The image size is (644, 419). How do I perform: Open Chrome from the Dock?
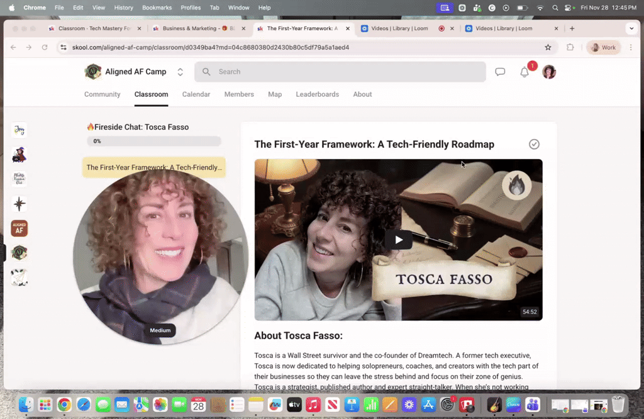[64, 405]
